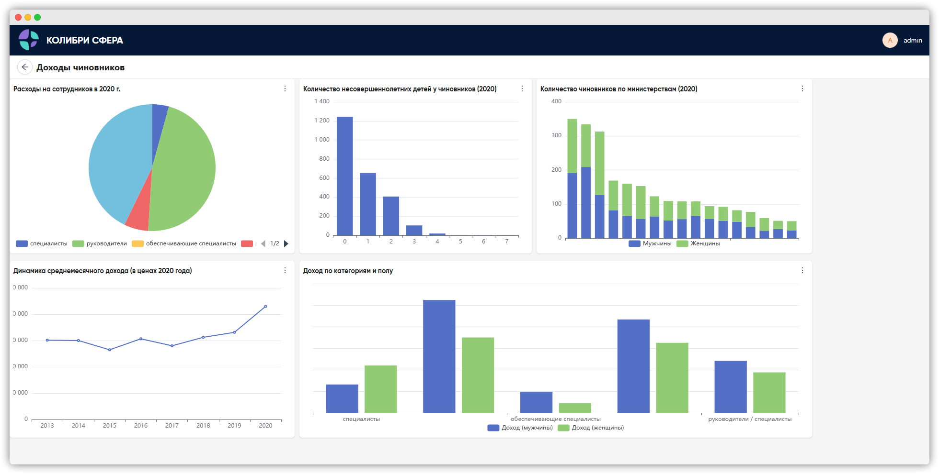Go to the next pie chart legend page

(286, 244)
